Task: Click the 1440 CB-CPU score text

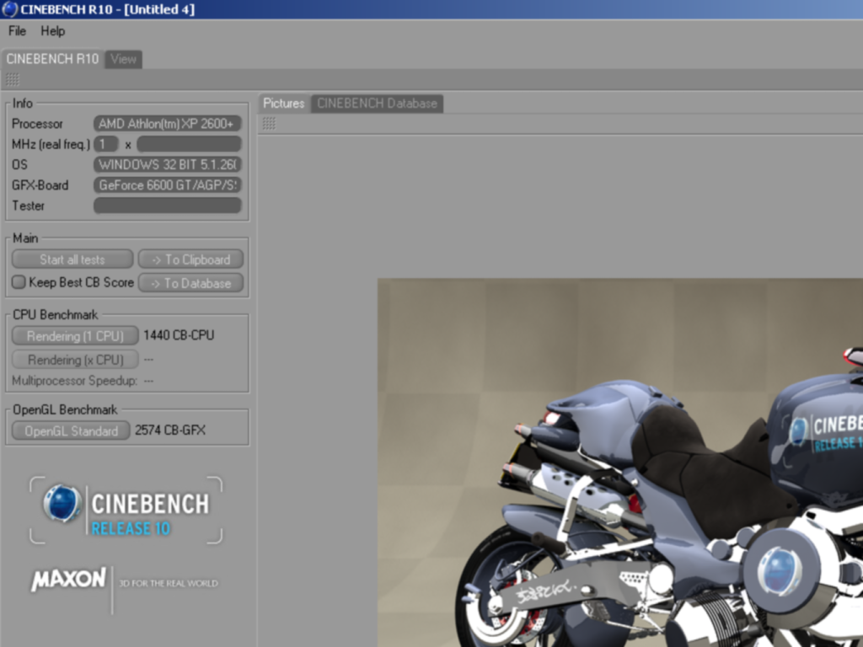Action: pyautogui.click(x=179, y=335)
